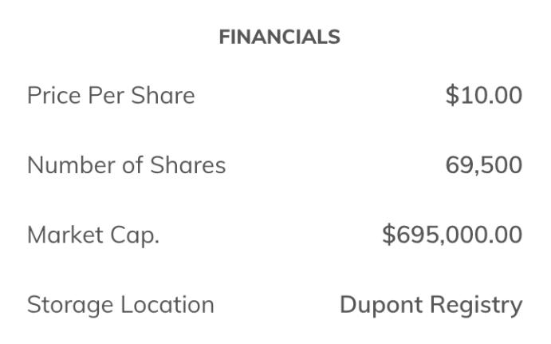Image resolution: width=551 pixels, height=344 pixels.
Task: Select the Storage Location label
Action: pos(120,304)
